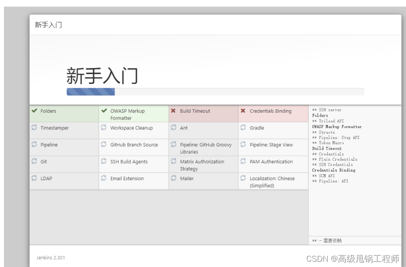Click the large 新手入门 heading
The width and height of the screenshot is (406, 267).
[x=102, y=76]
